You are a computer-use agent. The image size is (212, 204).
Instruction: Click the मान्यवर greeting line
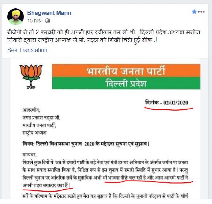(29, 155)
